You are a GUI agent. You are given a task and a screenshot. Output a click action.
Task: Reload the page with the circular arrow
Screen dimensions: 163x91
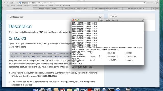[144, 3]
